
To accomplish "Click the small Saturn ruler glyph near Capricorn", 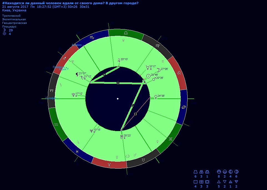I will (61, 85).
